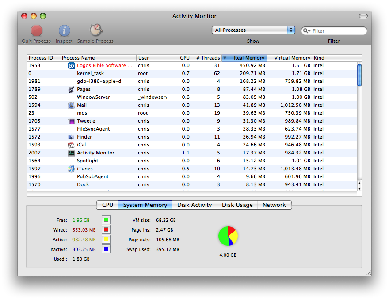
Task: Click process ID 1953 cell
Action: click(34, 66)
